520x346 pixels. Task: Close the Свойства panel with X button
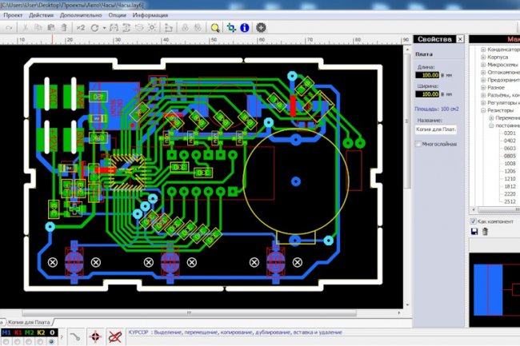point(458,39)
